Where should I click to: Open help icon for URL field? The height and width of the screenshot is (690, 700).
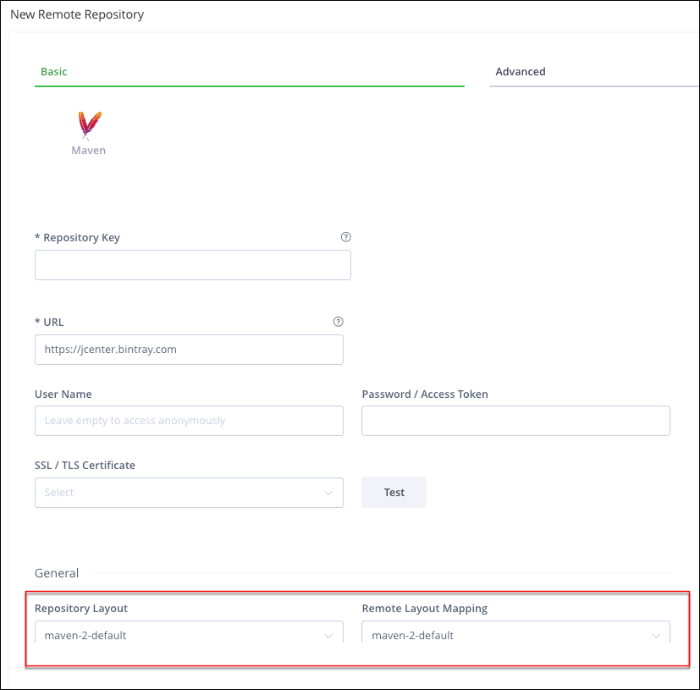338,322
